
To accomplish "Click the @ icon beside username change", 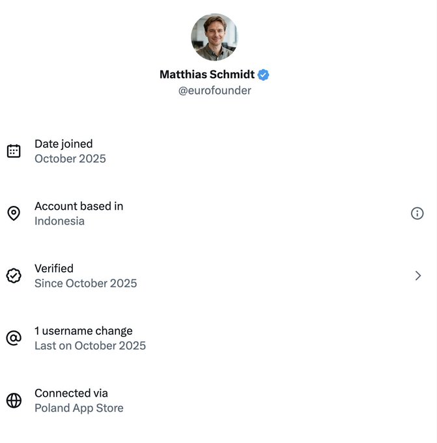I will tap(14, 338).
